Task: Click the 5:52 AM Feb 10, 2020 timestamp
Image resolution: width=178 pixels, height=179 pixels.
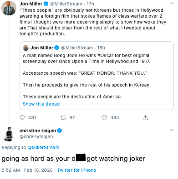Action: pos(27,170)
